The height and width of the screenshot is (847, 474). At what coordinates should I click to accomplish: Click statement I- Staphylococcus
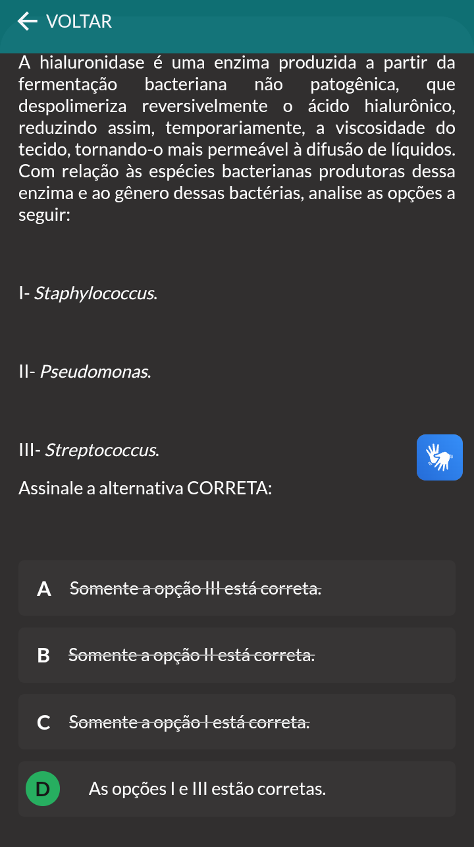pyautogui.click(x=88, y=293)
